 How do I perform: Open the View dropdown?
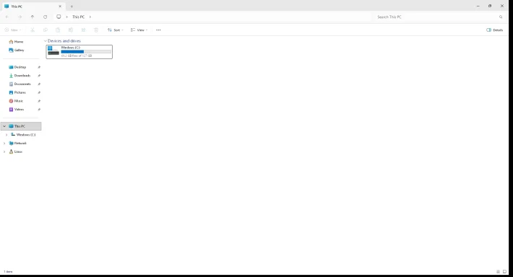(x=139, y=30)
